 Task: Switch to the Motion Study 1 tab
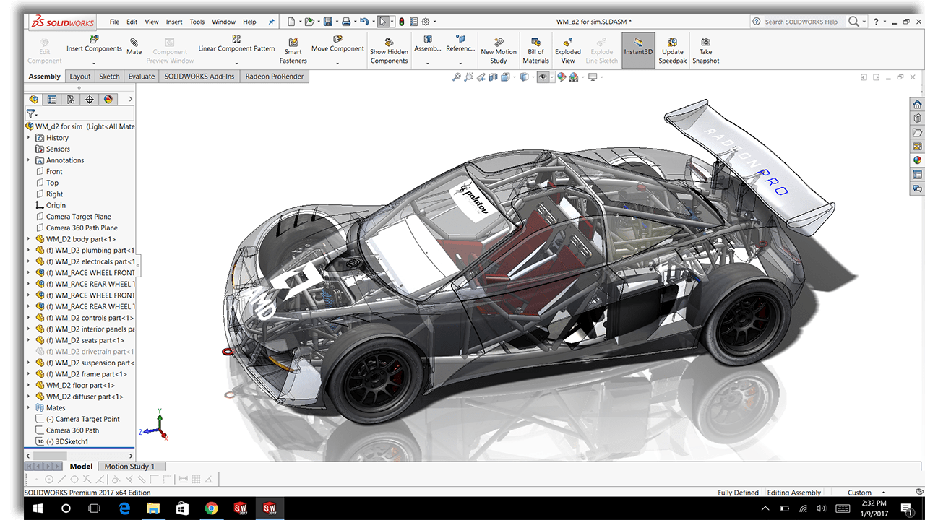click(x=130, y=467)
